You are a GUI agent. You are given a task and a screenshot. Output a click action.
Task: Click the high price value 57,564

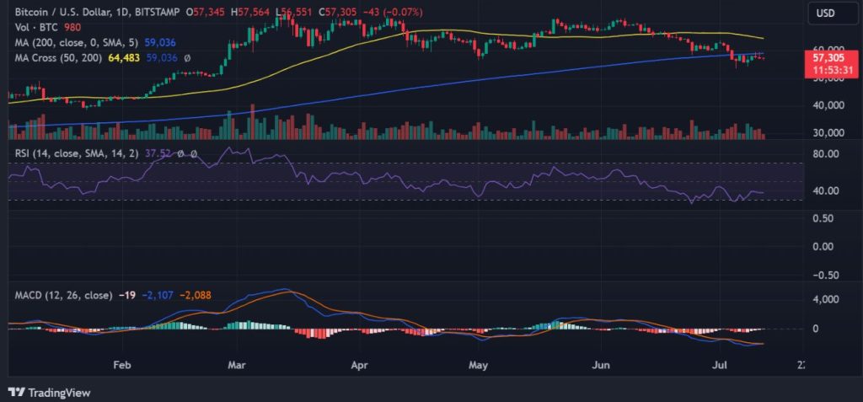pos(254,12)
